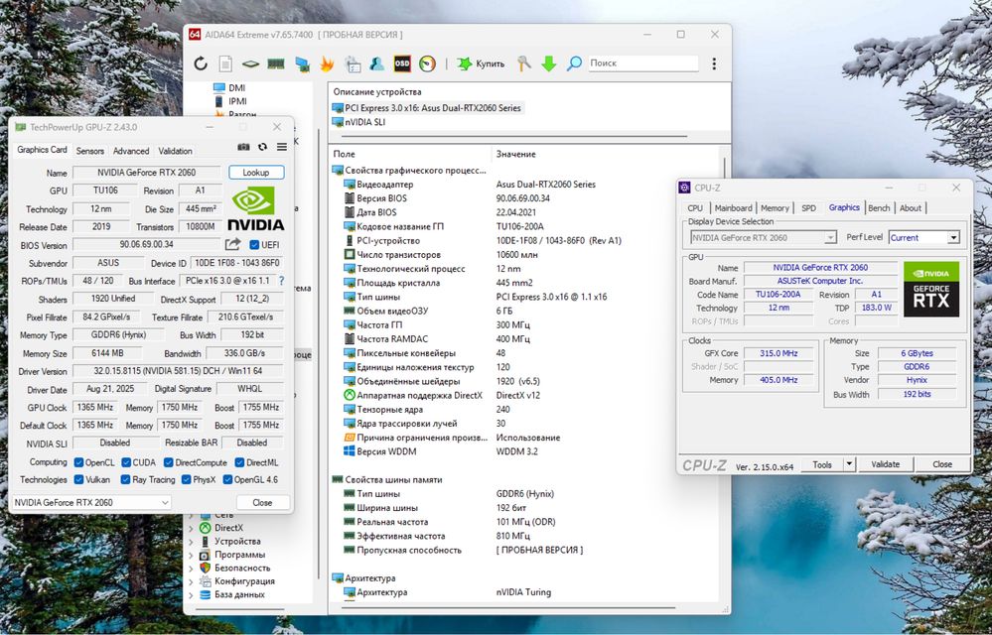
Task: Click the Close button in CPU-Z
Action: (942, 464)
